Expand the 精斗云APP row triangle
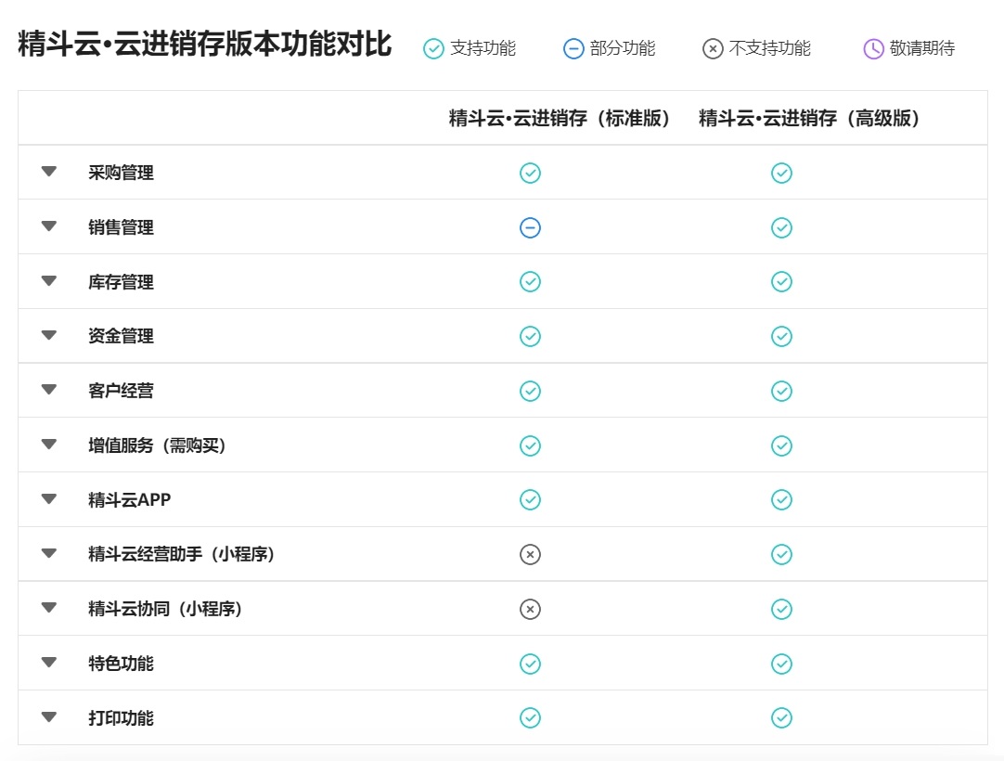This screenshot has height=761, width=1004. (x=49, y=498)
